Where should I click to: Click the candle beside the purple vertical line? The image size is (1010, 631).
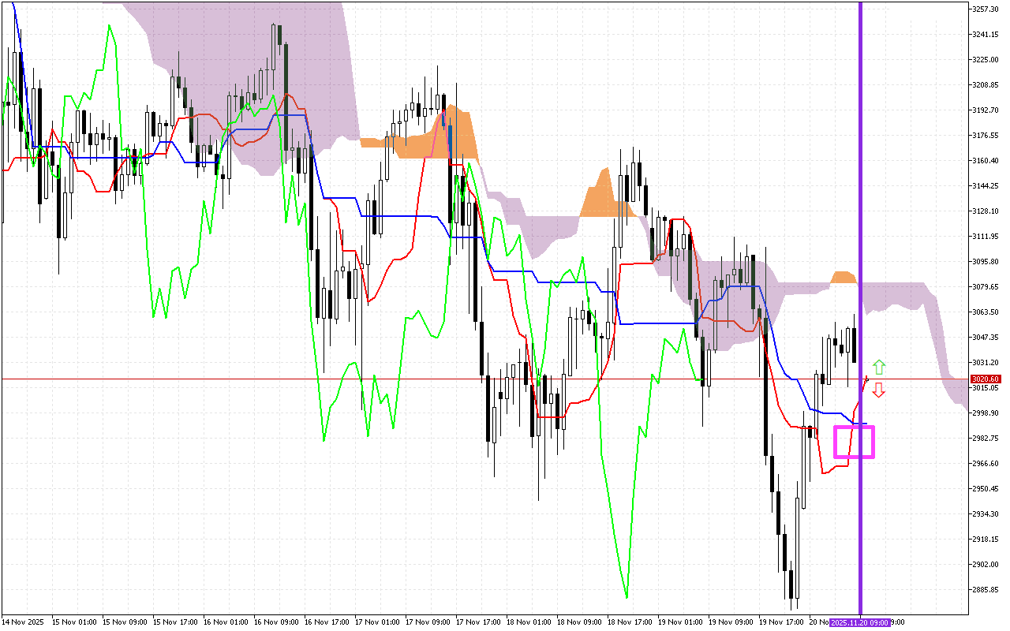tap(854, 347)
